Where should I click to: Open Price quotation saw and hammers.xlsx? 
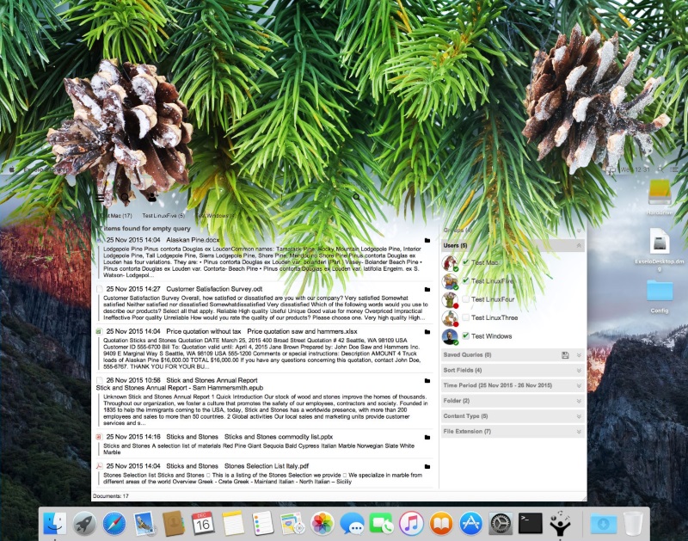pos(302,332)
